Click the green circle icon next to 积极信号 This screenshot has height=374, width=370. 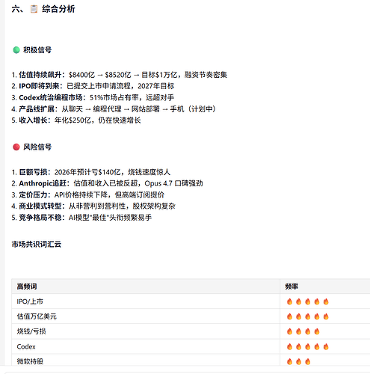[x=16, y=50]
